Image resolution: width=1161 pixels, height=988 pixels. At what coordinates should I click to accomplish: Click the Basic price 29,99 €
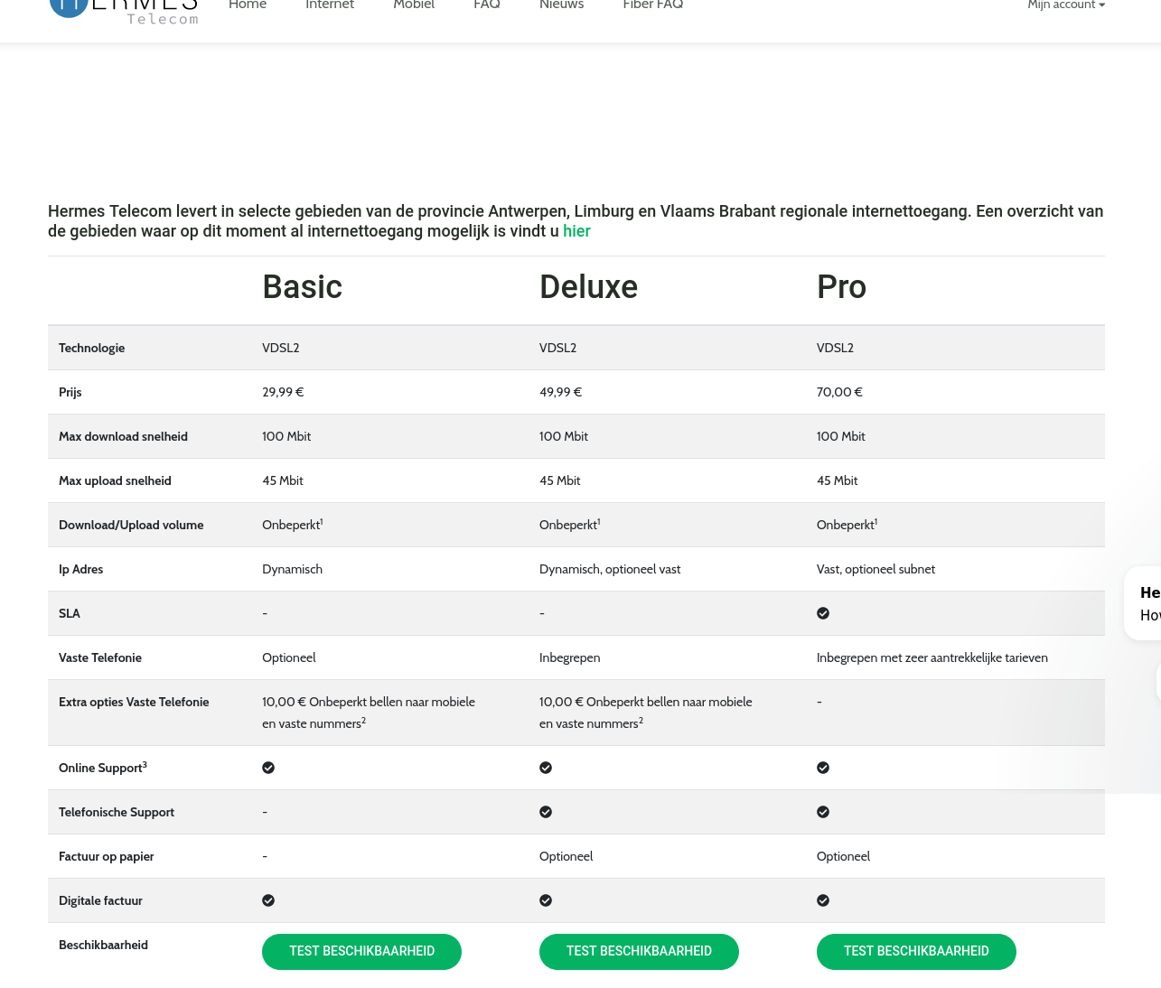tap(283, 392)
